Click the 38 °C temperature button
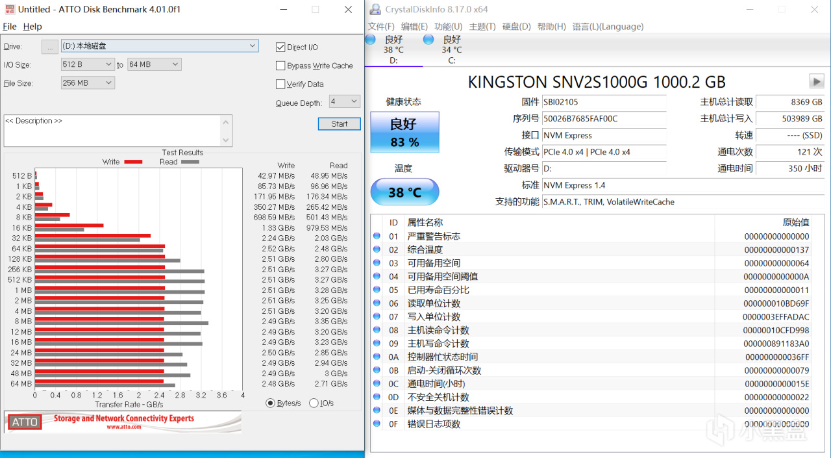The width and height of the screenshot is (831, 458). click(404, 192)
